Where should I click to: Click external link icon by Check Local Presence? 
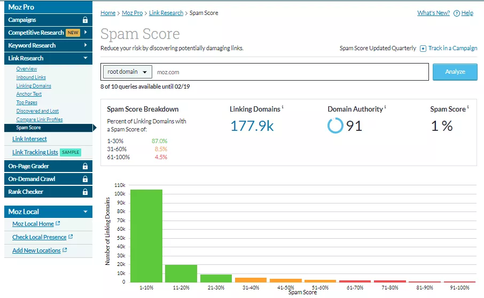click(x=71, y=237)
